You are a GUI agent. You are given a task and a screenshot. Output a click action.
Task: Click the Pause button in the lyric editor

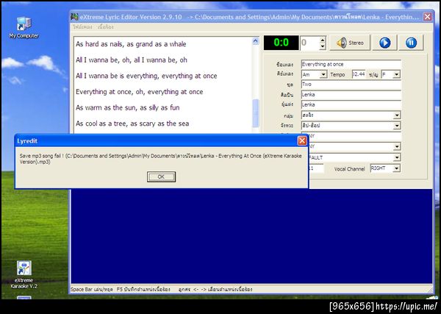(411, 43)
